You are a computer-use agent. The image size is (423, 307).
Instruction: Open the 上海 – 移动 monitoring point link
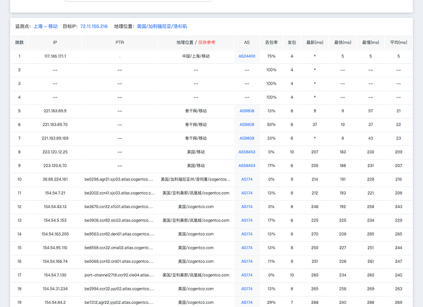pos(45,26)
